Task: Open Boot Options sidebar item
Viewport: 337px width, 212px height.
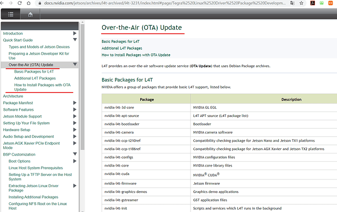Action: click(x=20, y=161)
